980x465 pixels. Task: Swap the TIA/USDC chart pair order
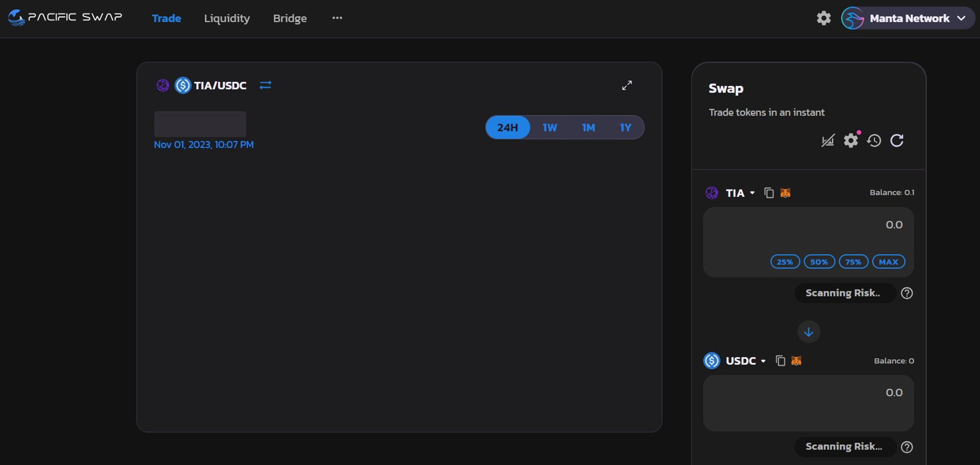(x=265, y=85)
